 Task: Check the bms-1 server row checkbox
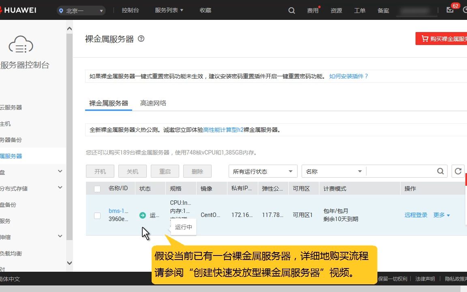point(97,215)
